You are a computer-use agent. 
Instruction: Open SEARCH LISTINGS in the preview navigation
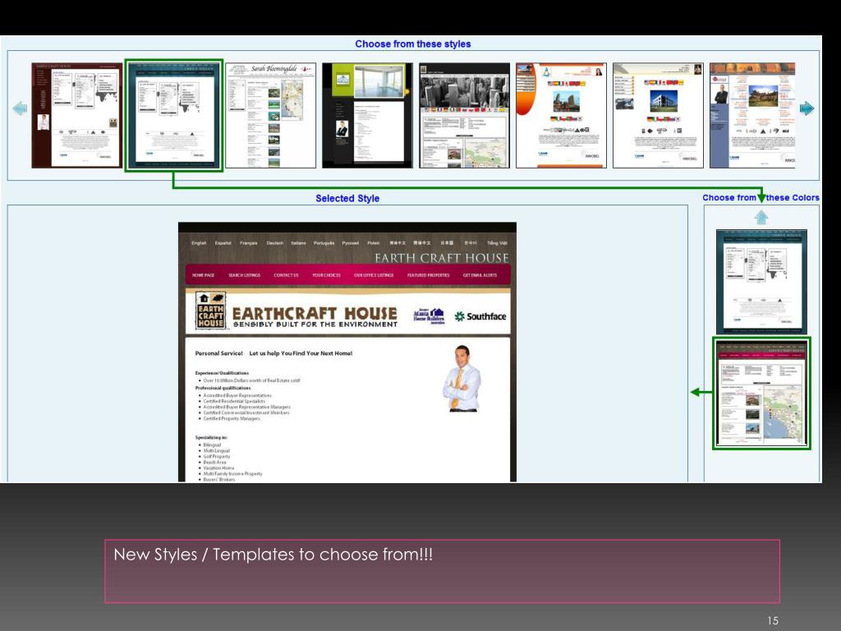point(244,275)
